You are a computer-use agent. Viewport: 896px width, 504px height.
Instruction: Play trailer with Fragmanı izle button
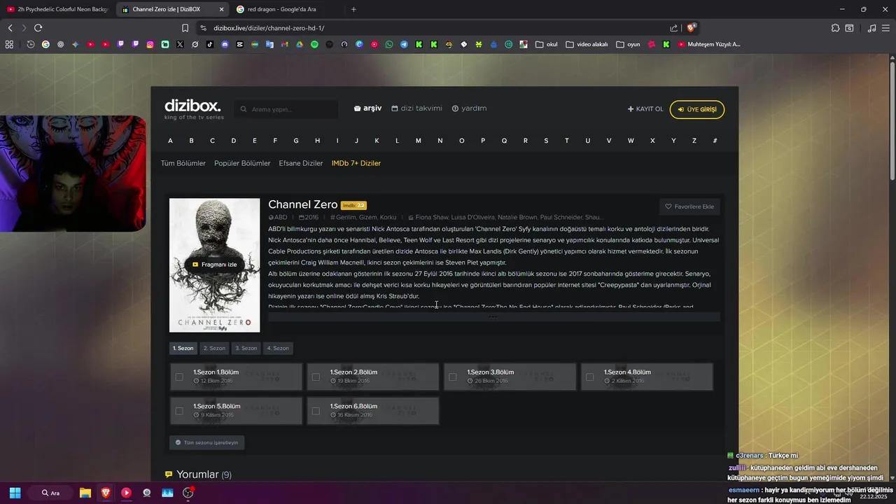[214, 265]
